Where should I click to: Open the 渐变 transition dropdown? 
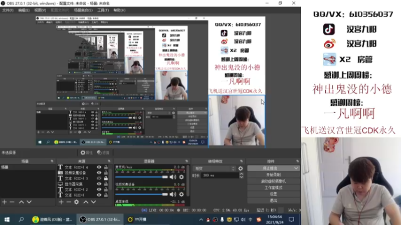214,168
